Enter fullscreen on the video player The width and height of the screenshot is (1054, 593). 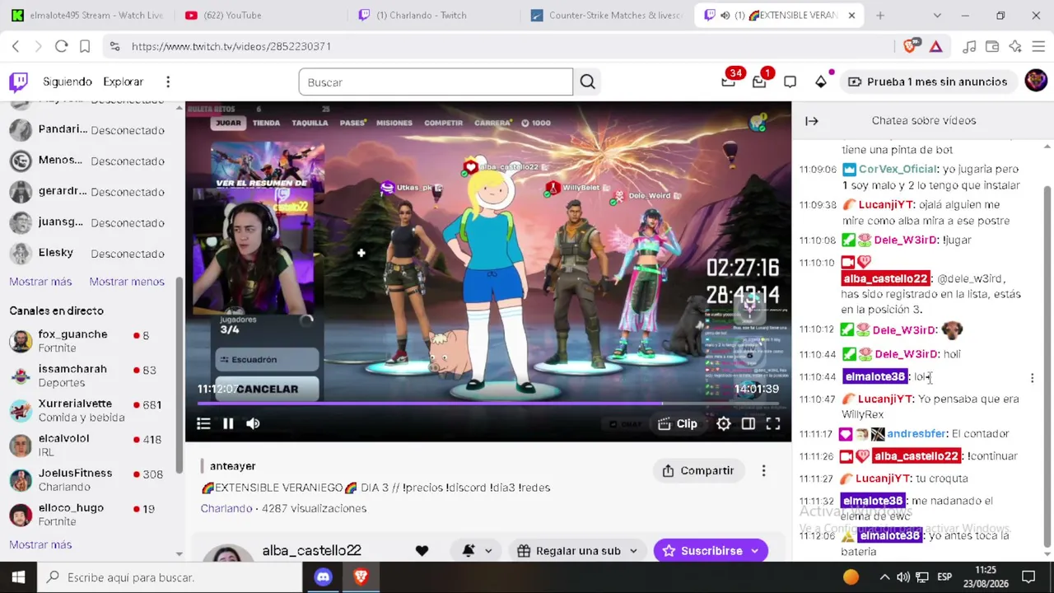click(773, 423)
